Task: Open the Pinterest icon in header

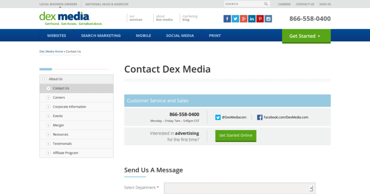Action: pos(260,19)
